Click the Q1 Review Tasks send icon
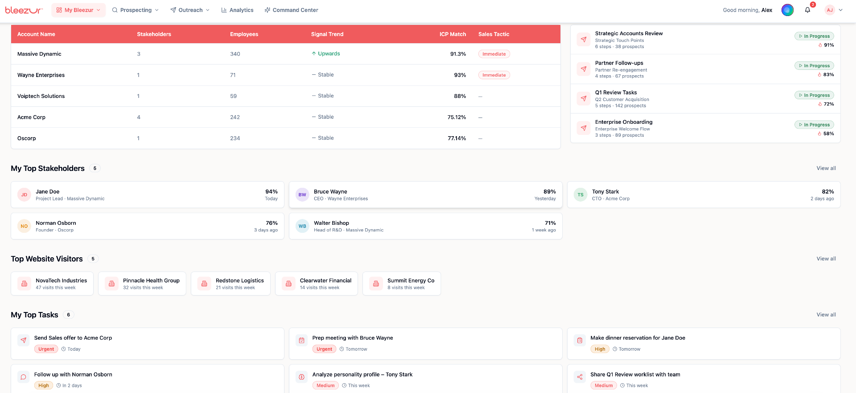This screenshot has height=393, width=856. pyautogui.click(x=583, y=98)
